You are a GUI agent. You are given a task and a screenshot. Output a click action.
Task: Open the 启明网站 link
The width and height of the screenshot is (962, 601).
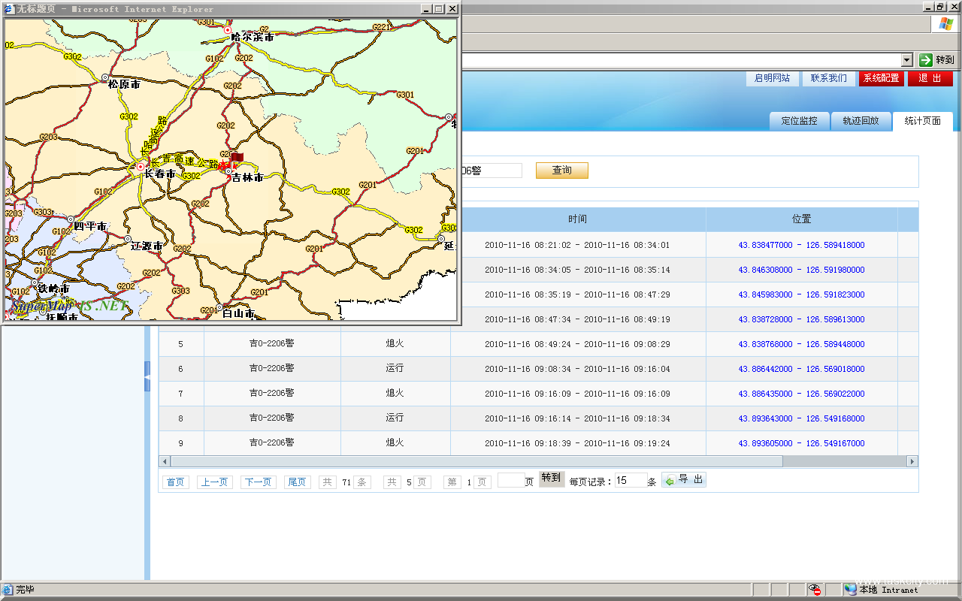[773, 78]
